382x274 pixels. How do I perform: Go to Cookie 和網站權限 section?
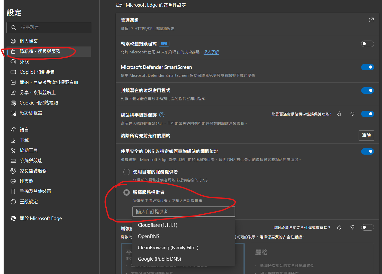49,103
